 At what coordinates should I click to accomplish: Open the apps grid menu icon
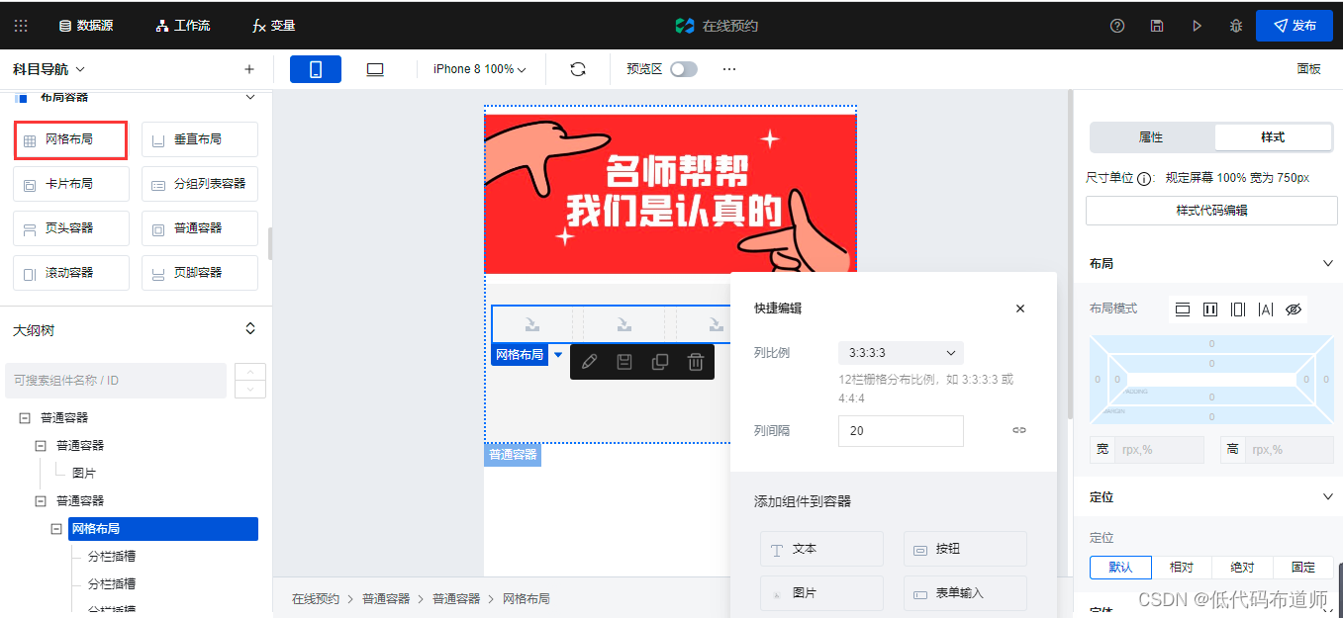pyautogui.click(x=21, y=26)
